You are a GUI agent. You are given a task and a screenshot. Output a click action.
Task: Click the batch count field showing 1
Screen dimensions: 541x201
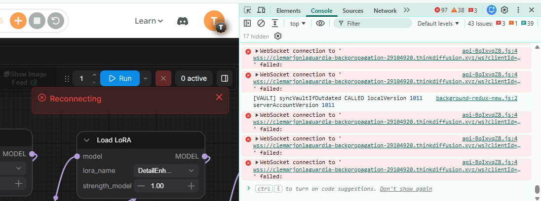(x=82, y=78)
